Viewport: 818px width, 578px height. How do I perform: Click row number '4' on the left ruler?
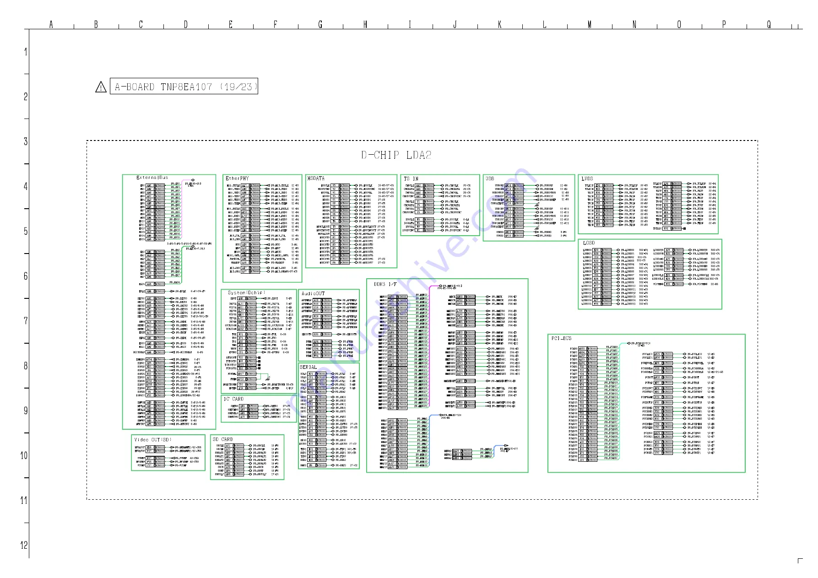(x=26, y=186)
